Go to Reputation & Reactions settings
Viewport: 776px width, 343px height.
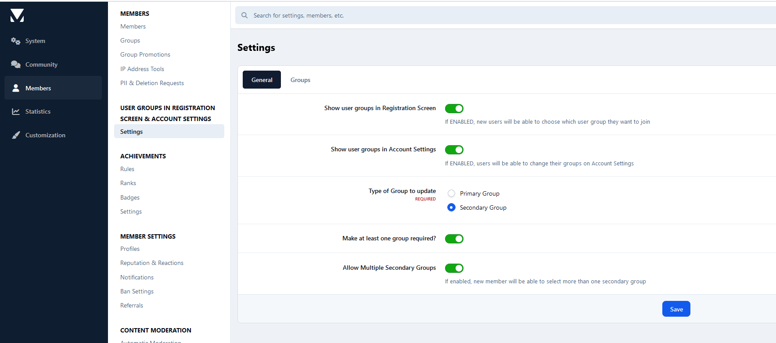tap(152, 263)
